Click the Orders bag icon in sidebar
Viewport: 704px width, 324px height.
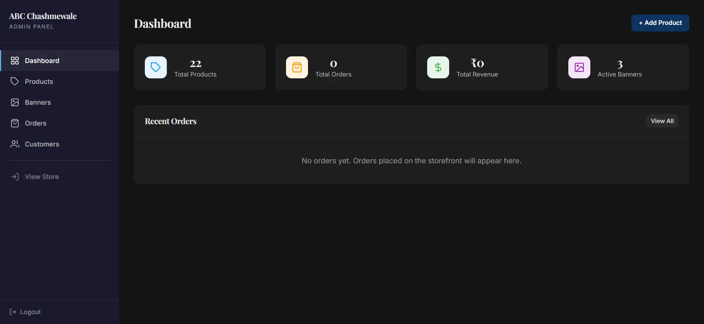pos(15,123)
